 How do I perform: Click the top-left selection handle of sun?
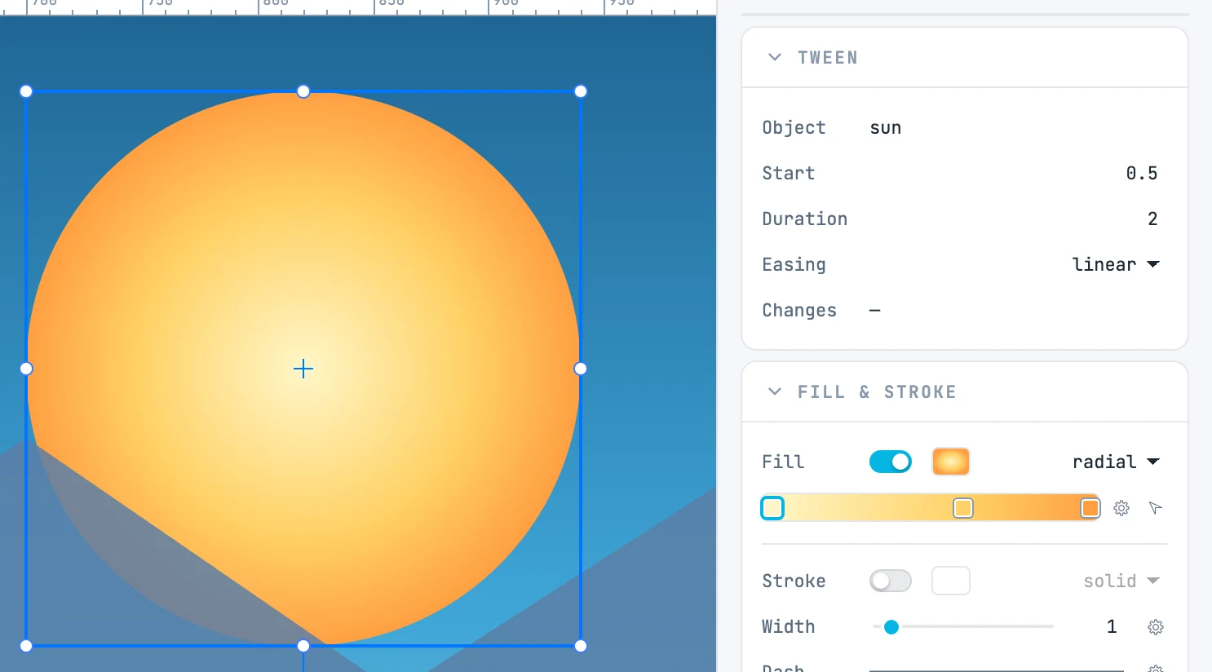[x=26, y=91]
